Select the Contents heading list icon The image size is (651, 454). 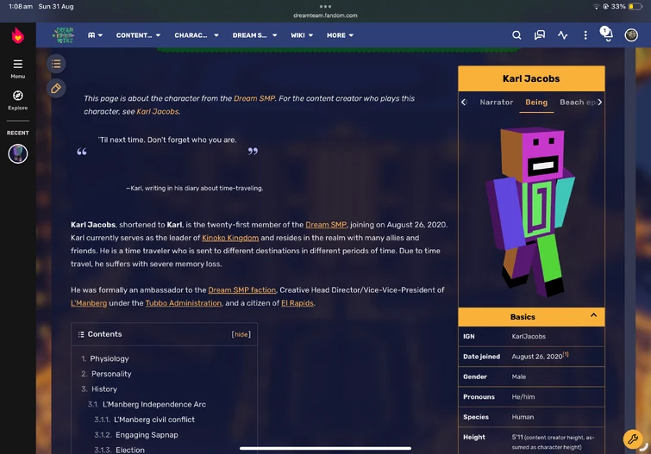click(81, 334)
